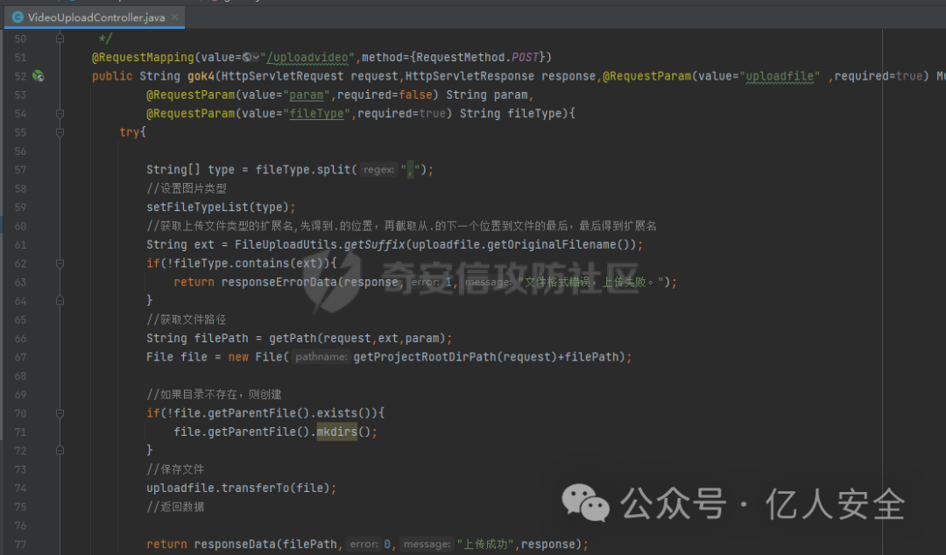Click the try keyword on line 55
This screenshot has width=946, height=555.
(x=129, y=132)
